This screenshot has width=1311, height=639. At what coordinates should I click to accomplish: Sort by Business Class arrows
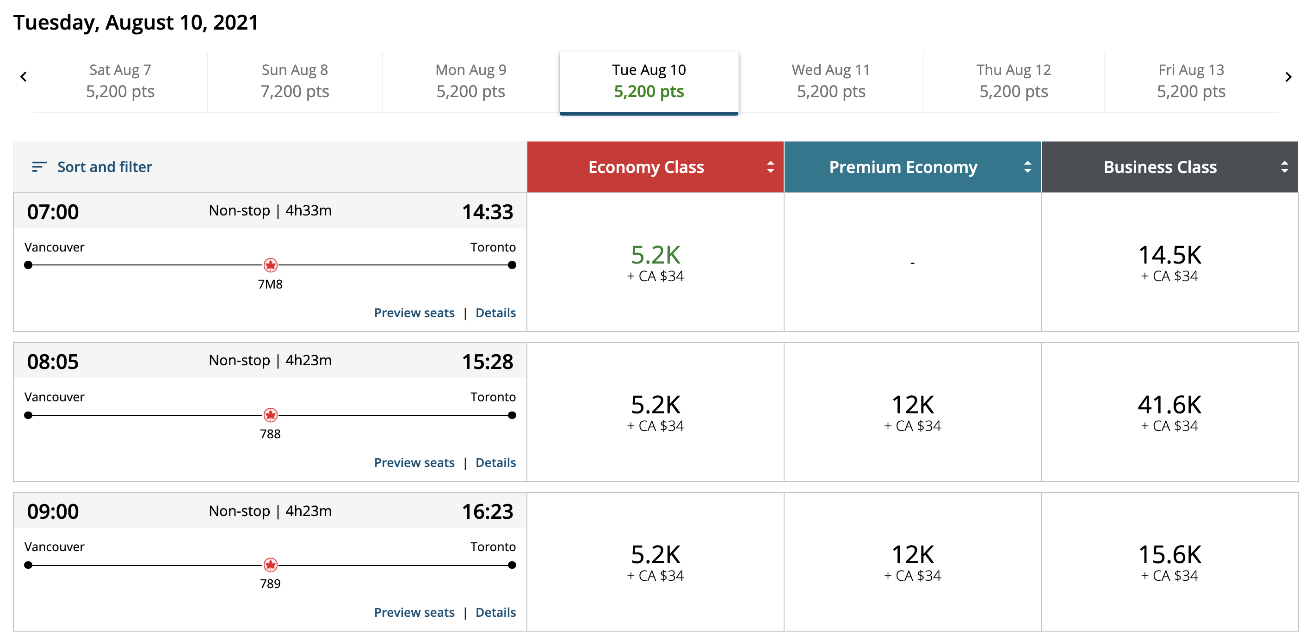(x=1284, y=167)
